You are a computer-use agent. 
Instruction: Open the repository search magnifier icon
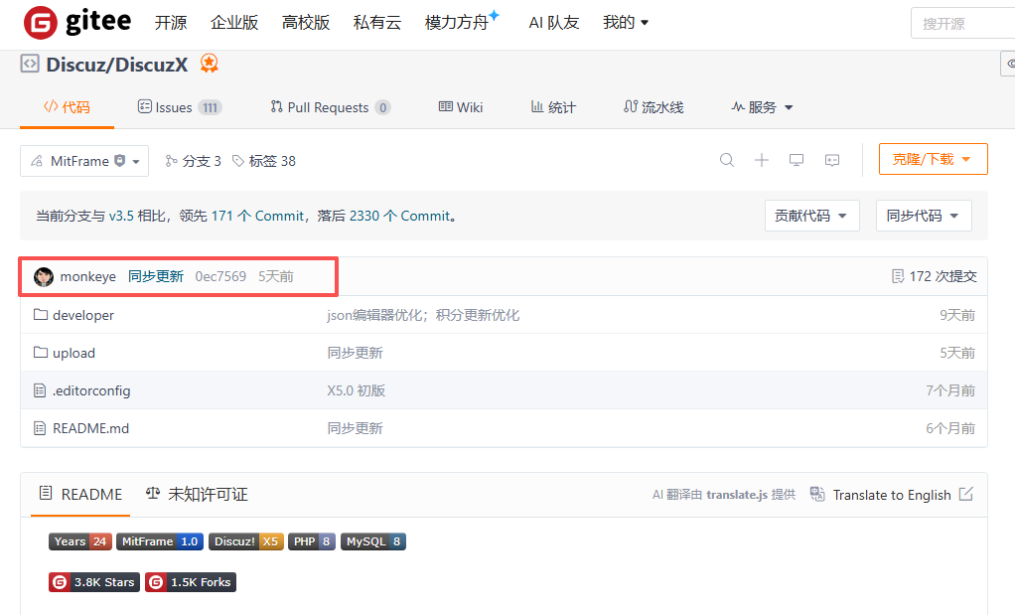pyautogui.click(x=726, y=159)
